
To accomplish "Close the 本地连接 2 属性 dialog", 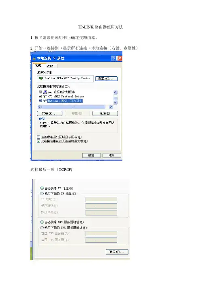I will click(120, 58).
